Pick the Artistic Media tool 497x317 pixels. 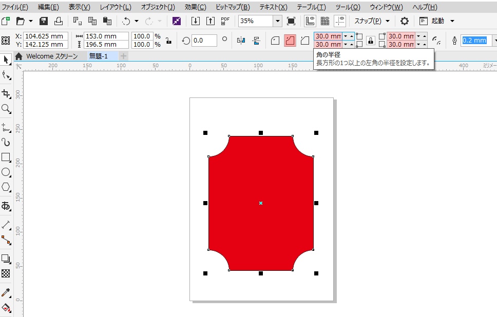[x=6, y=142]
